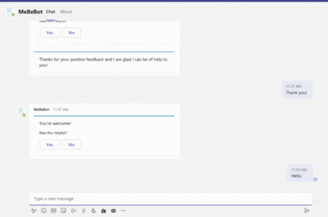This screenshot has width=328, height=217.
Task: Click the sending status icon next to Hello
Action: [315, 179]
